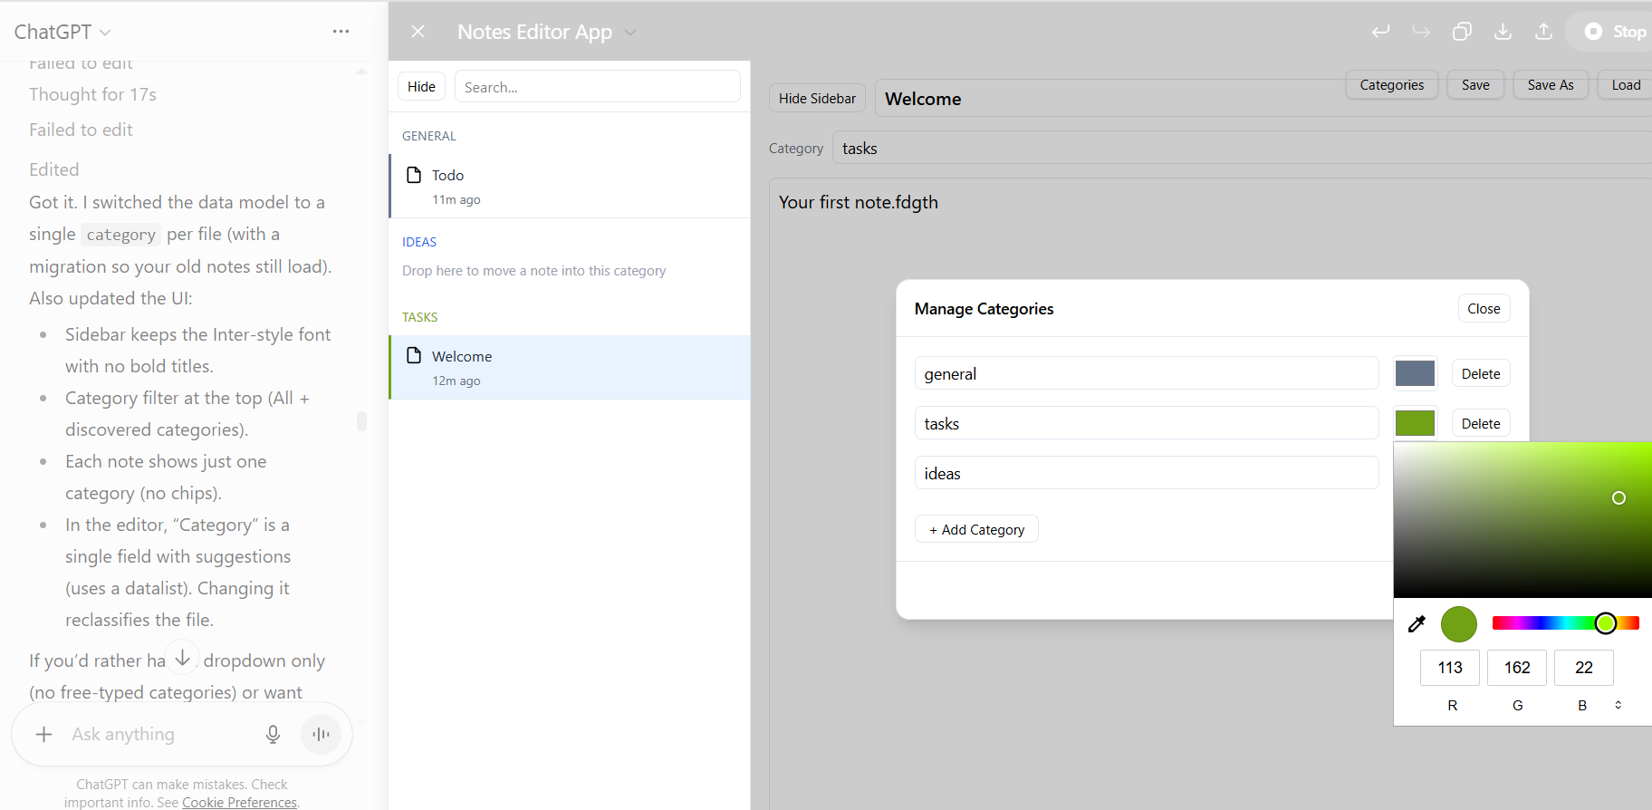Start voice mode with the waveform icon

point(321,734)
